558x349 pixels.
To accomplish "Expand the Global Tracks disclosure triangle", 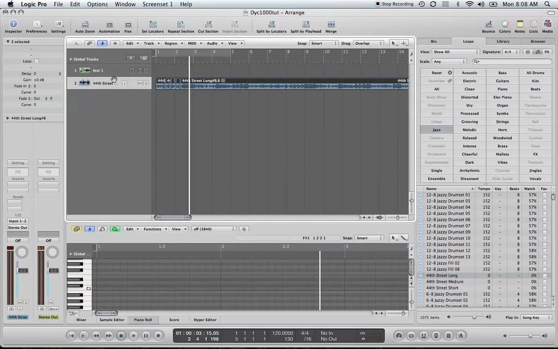I will point(71,59).
